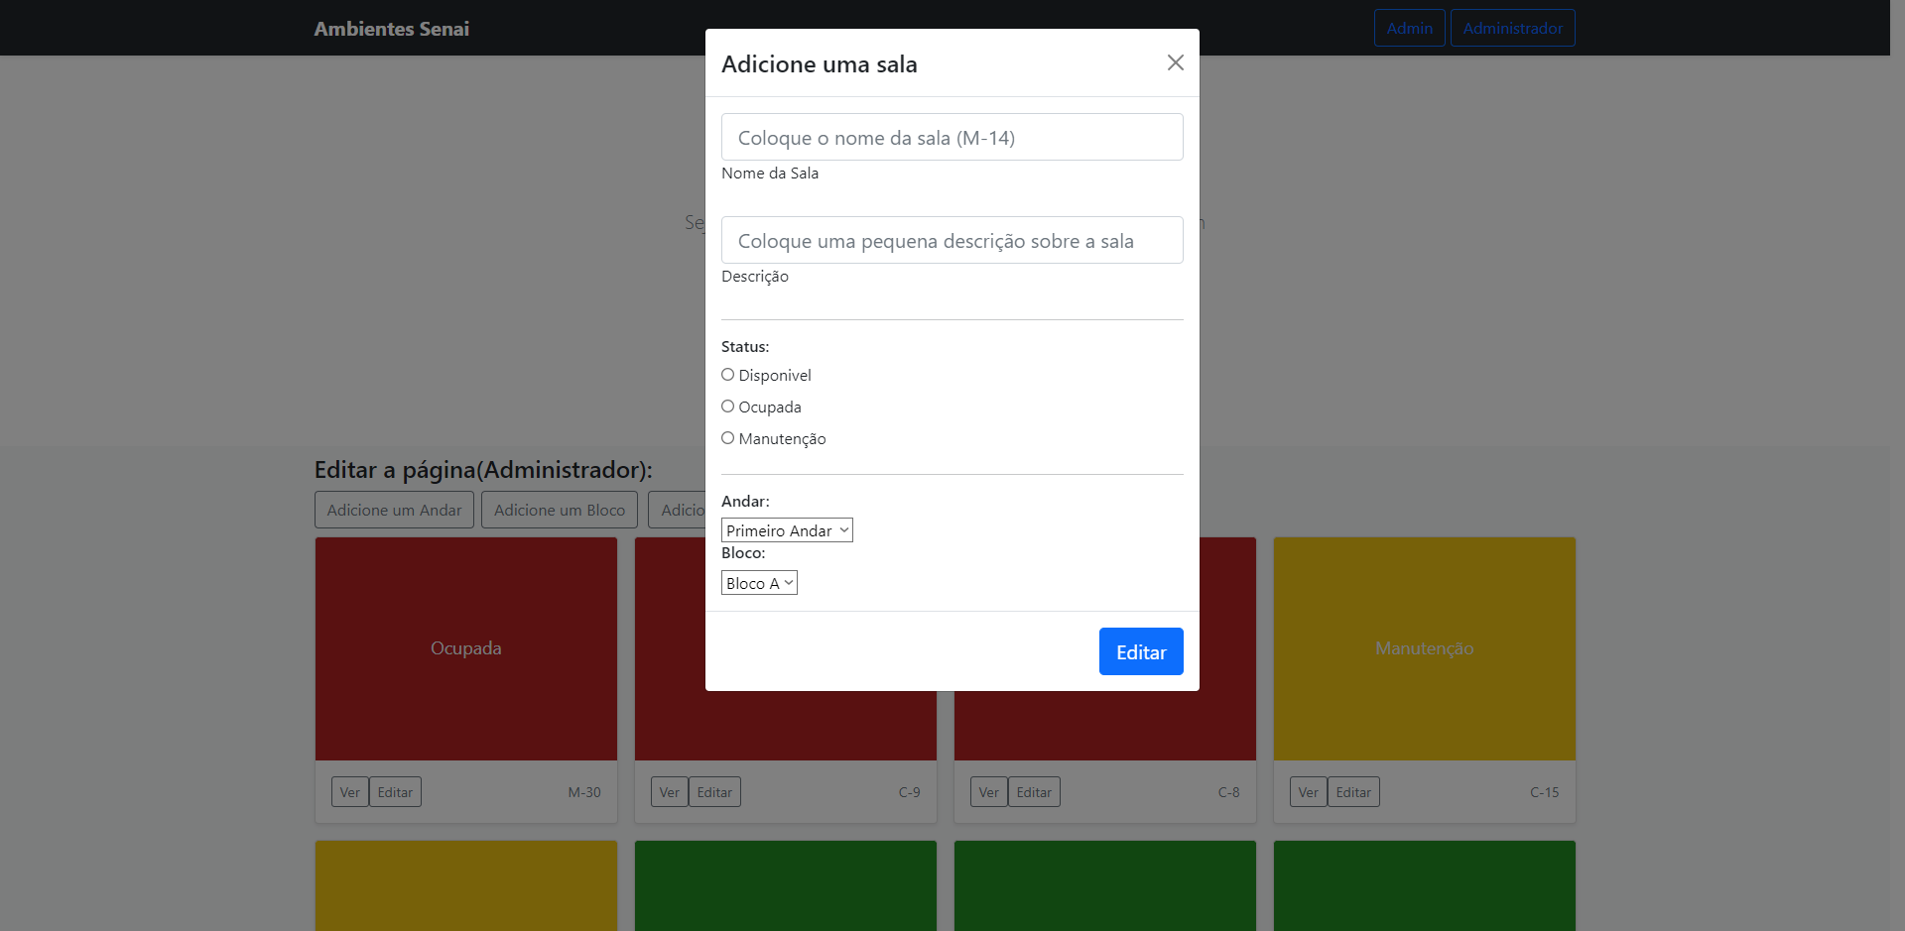This screenshot has height=931, width=1905.
Task: View room M-30 with Ver button
Action: click(349, 792)
